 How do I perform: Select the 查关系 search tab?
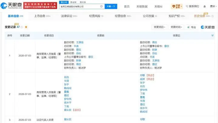coord(83,2)
